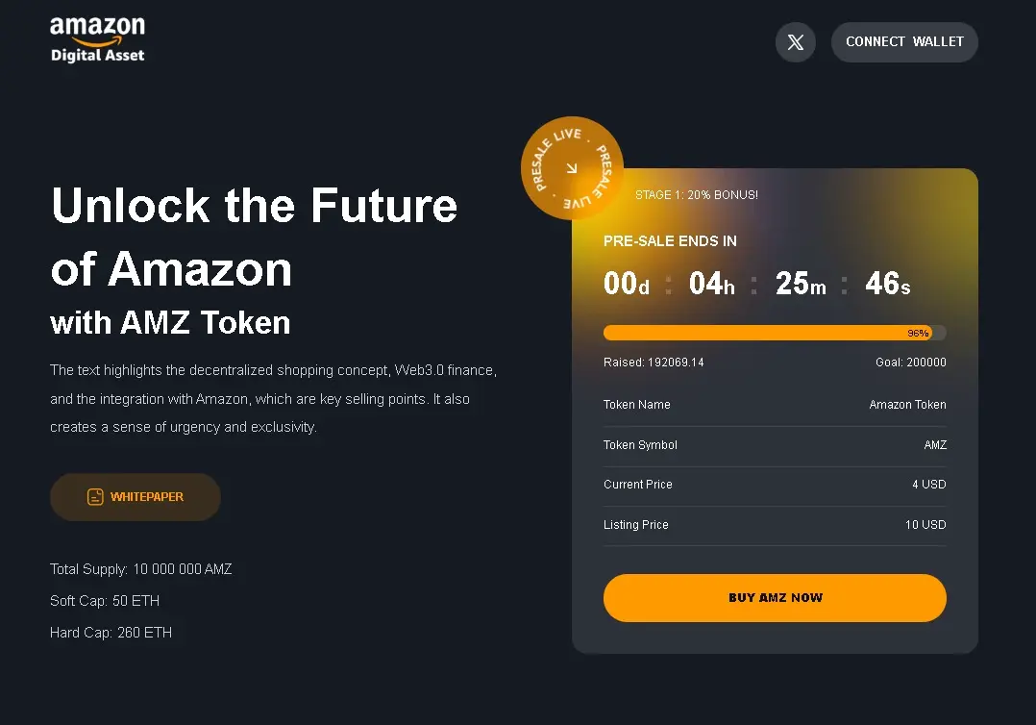1036x725 pixels.
Task: Click the document icon in Whitepaper button
Action: (95, 497)
